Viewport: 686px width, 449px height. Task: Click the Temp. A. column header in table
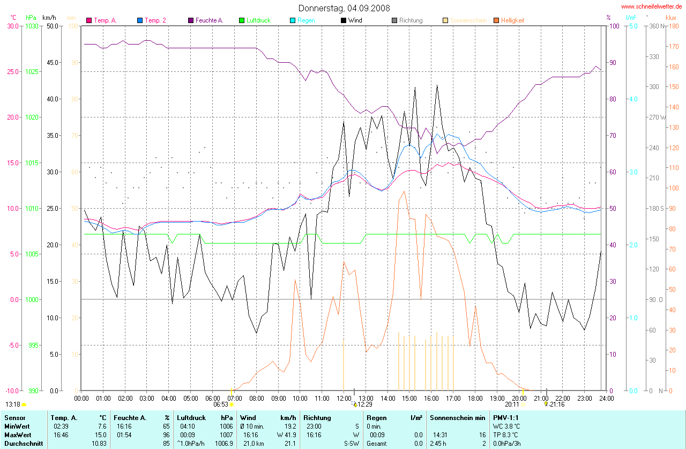[x=64, y=417]
